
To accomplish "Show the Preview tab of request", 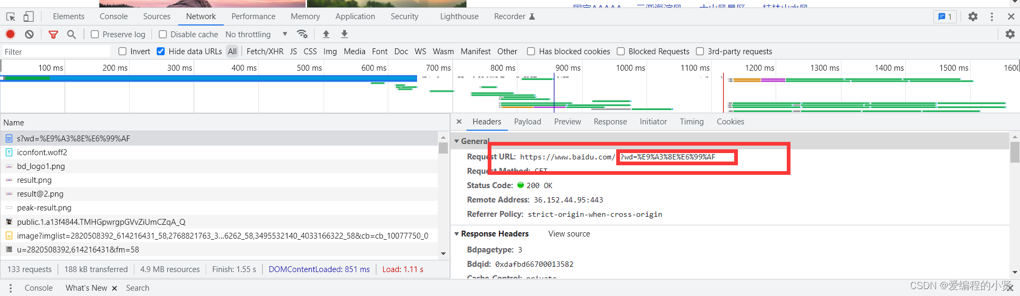I will pos(567,122).
